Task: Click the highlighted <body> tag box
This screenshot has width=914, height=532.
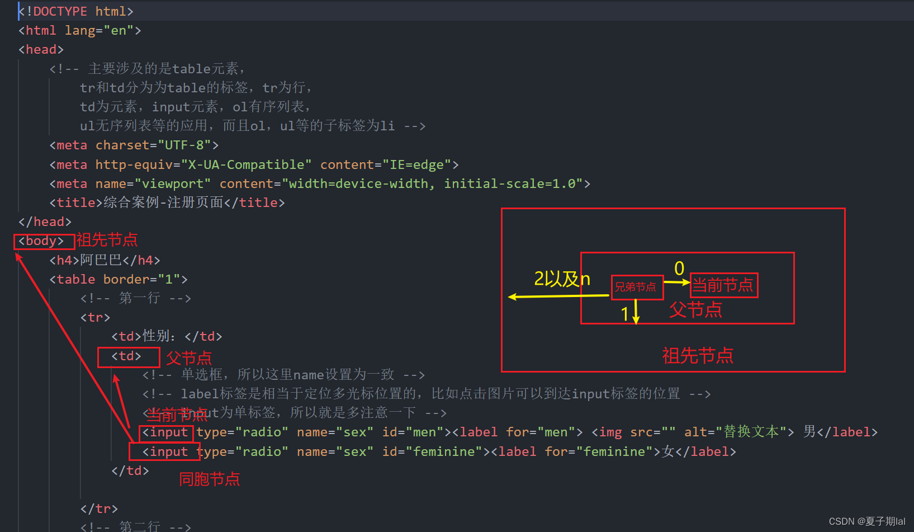Action: click(42, 241)
